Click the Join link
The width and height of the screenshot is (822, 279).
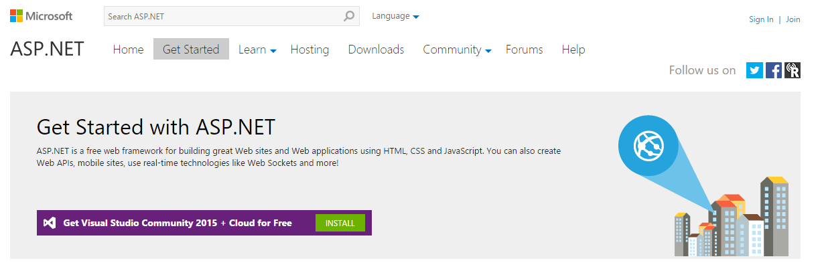point(793,19)
